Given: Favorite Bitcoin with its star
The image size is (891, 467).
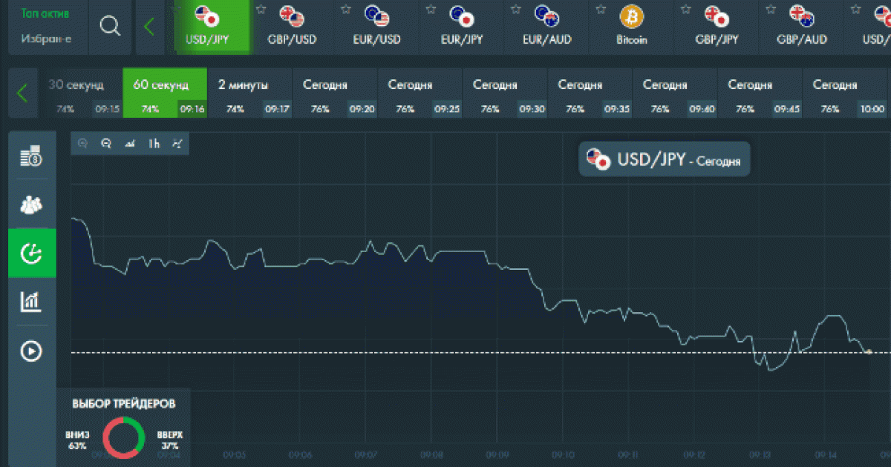Looking at the screenshot, I should pyautogui.click(x=600, y=9).
